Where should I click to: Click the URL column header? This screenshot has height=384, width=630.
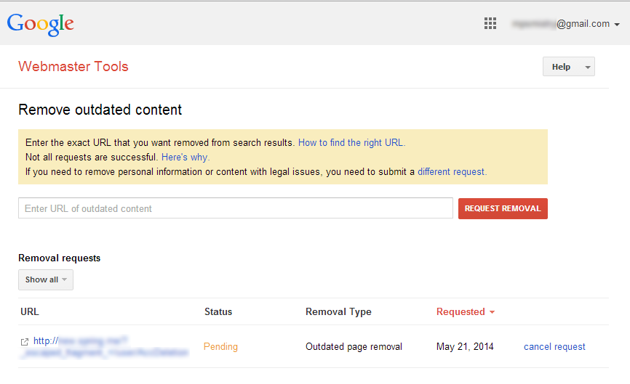click(30, 312)
